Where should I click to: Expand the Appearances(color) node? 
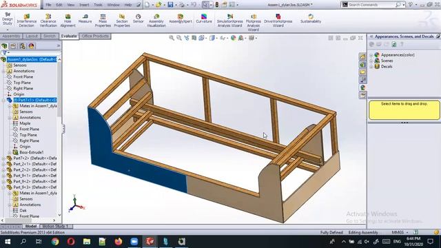click(x=371, y=55)
